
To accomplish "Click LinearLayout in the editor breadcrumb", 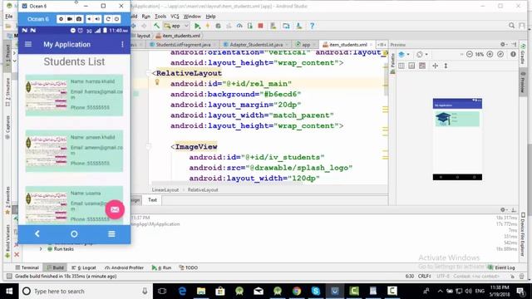I will 165,190.
